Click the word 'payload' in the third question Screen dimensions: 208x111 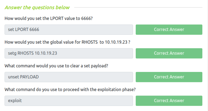click(x=101, y=66)
